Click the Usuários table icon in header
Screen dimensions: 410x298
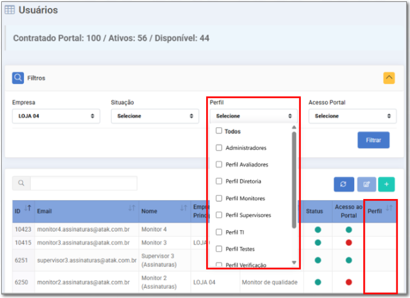(10, 10)
